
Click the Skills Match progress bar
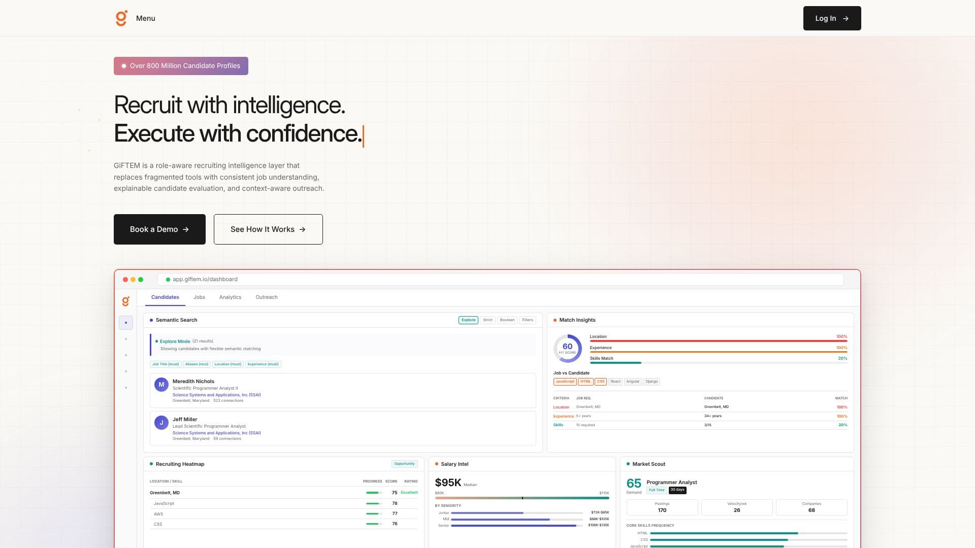pos(718,363)
